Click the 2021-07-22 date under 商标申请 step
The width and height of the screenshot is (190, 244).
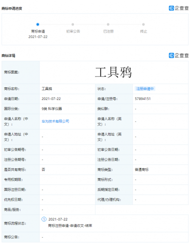pos(38,37)
